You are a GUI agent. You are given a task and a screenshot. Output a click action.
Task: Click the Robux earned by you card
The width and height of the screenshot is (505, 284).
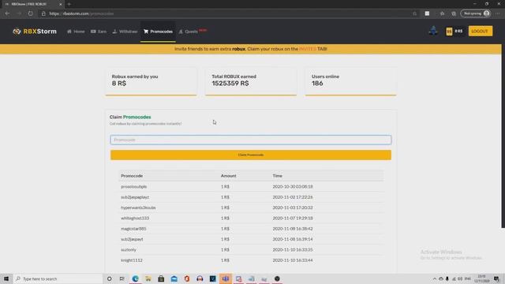tap(151, 81)
